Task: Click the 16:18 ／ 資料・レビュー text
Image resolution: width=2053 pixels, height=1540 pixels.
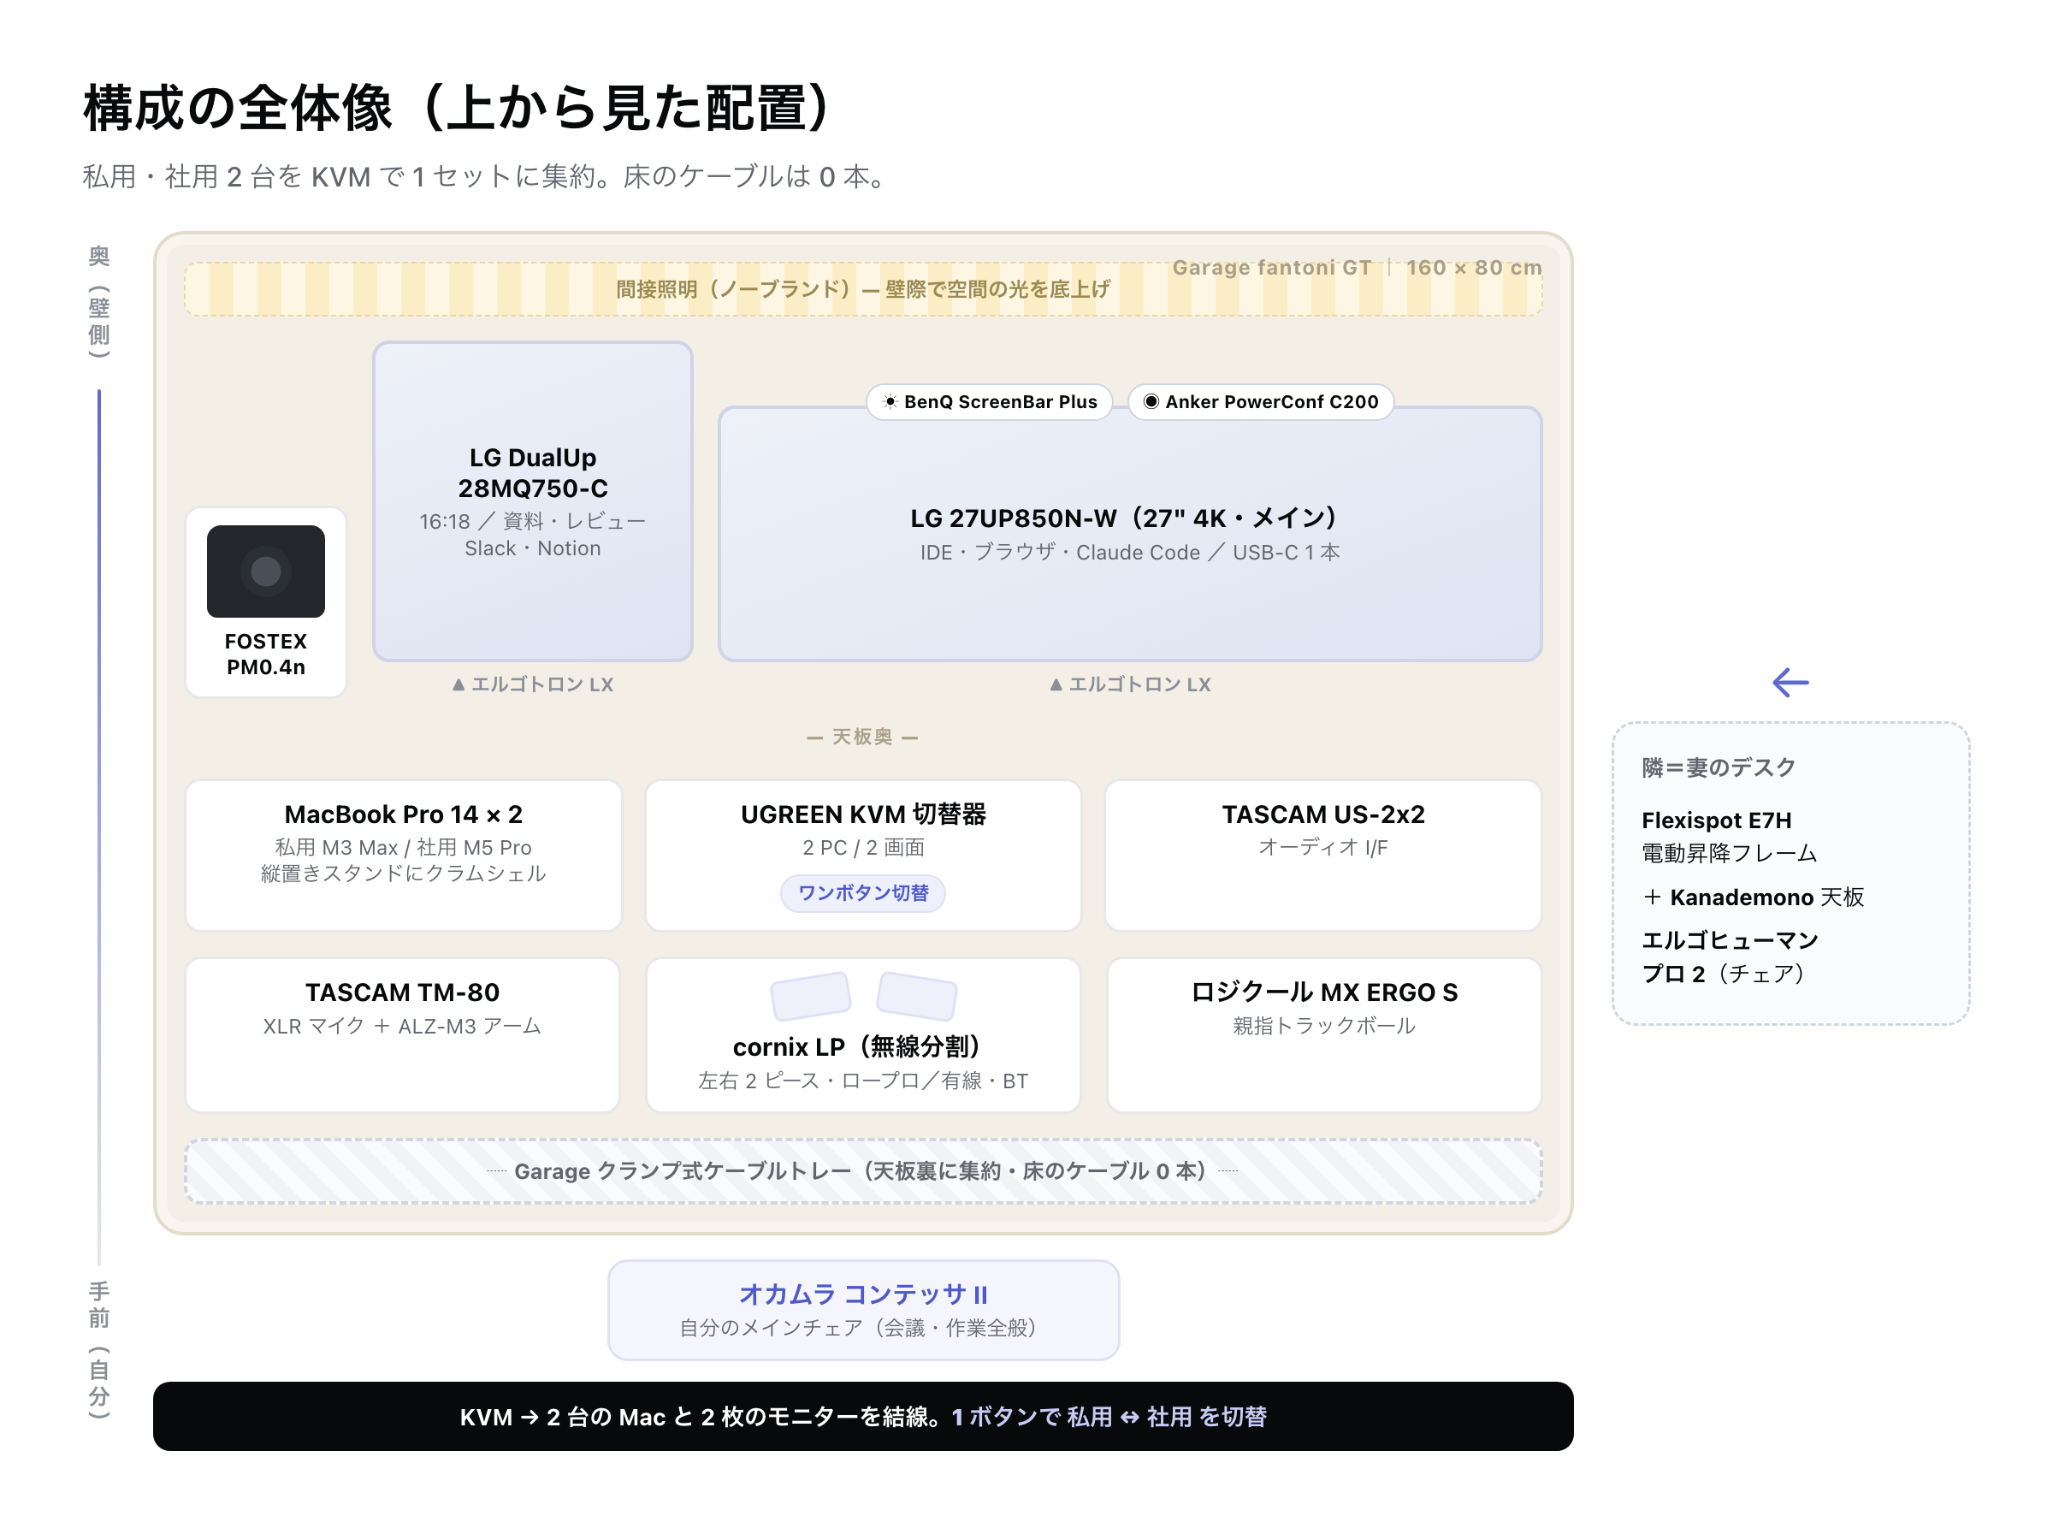Action: point(533,522)
